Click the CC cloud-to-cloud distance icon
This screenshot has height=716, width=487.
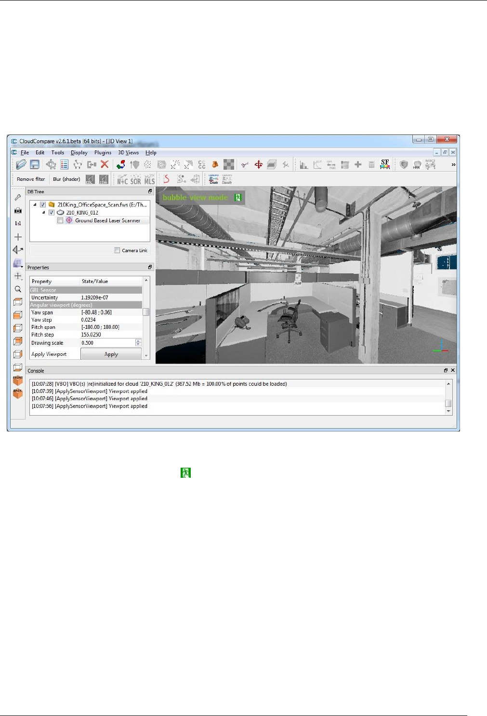tap(202, 164)
